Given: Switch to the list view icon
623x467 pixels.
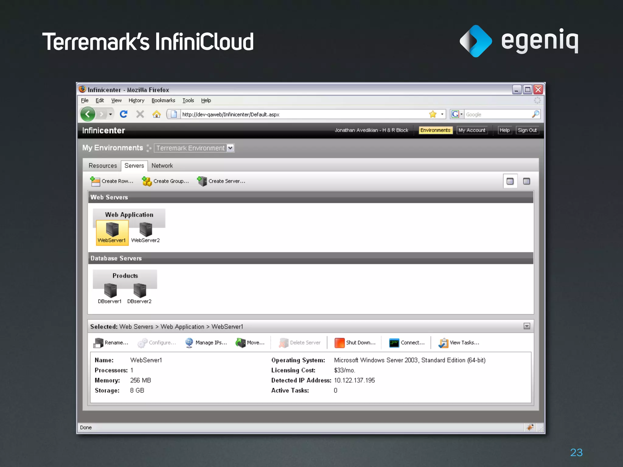Looking at the screenshot, I should [x=527, y=182].
